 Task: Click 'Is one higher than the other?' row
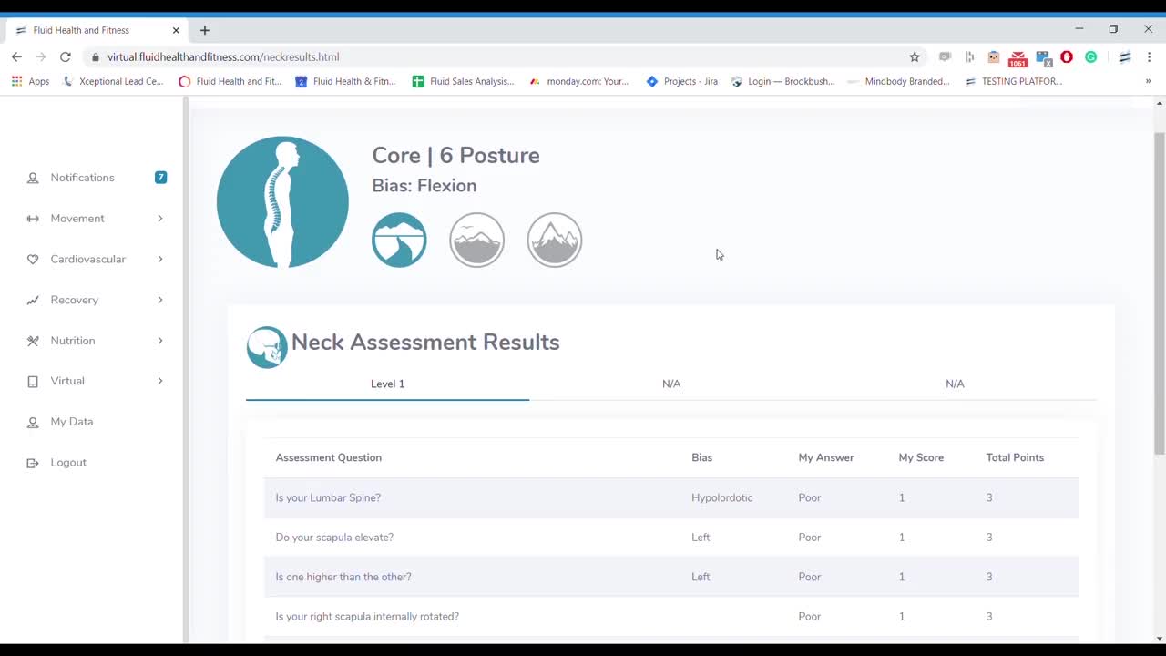coord(671,577)
